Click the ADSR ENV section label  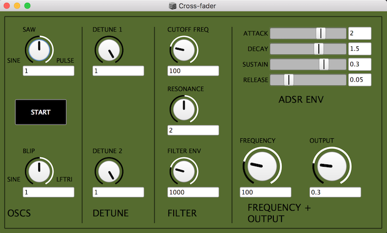click(x=301, y=100)
